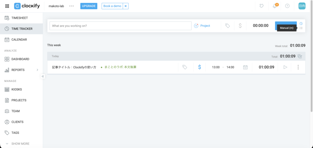313x148 pixels.
Task: Switch to manual mode list icon
Action: (x=301, y=28)
